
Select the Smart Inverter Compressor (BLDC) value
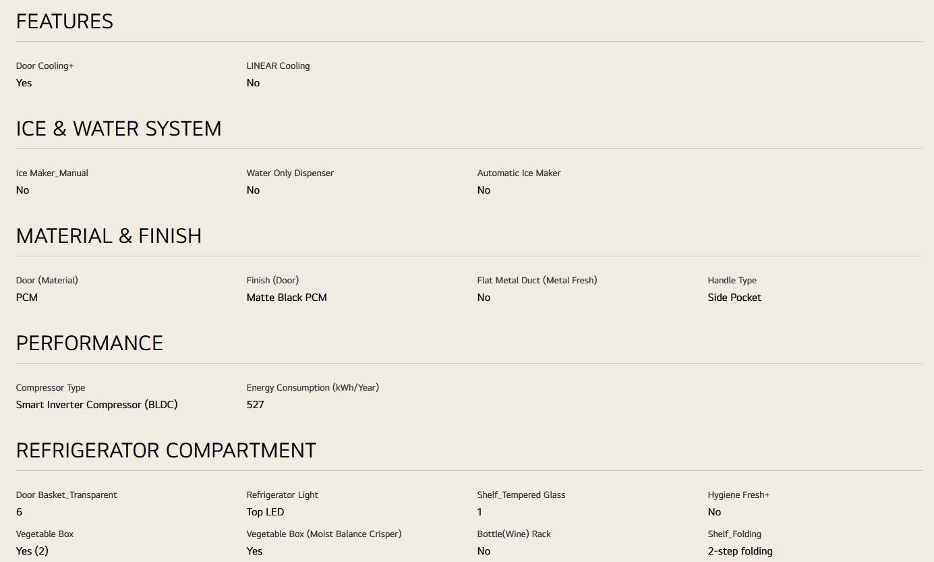(x=96, y=405)
